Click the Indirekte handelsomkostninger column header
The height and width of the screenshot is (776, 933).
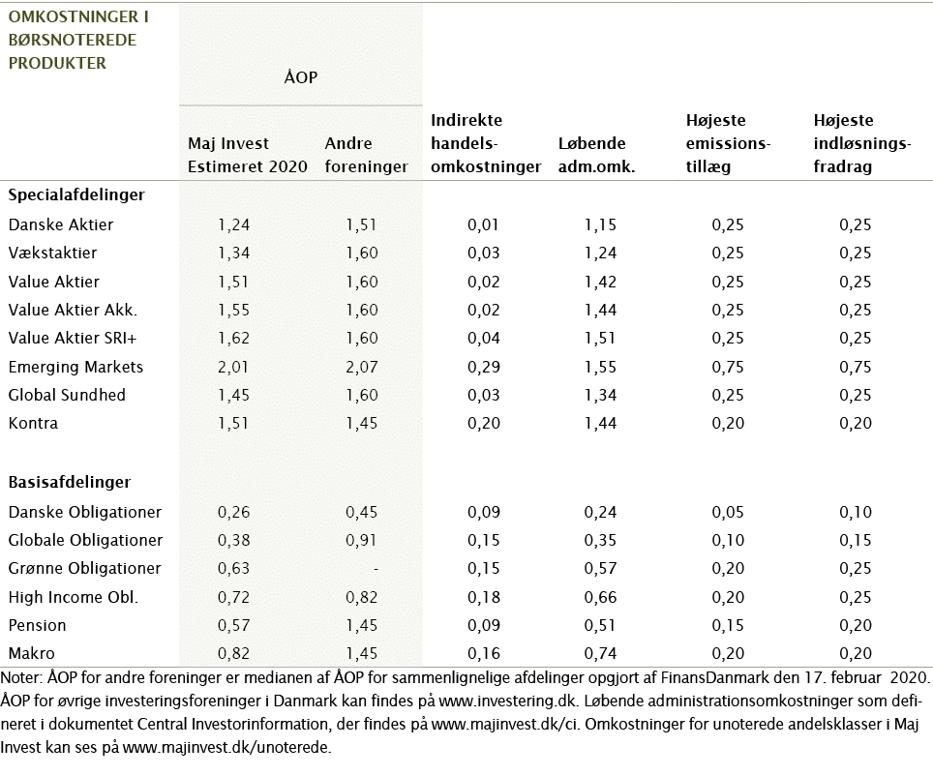[x=485, y=143]
